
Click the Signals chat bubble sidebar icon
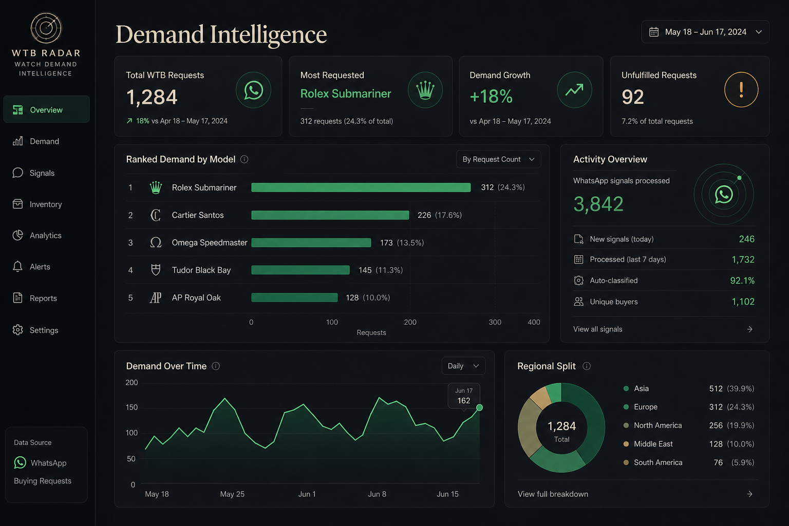coord(18,173)
